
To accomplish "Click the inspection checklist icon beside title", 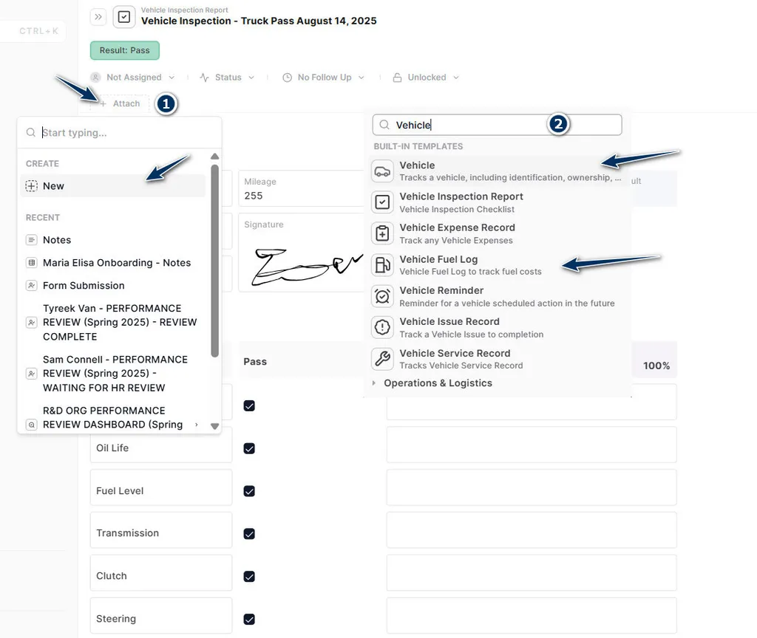I will [124, 16].
